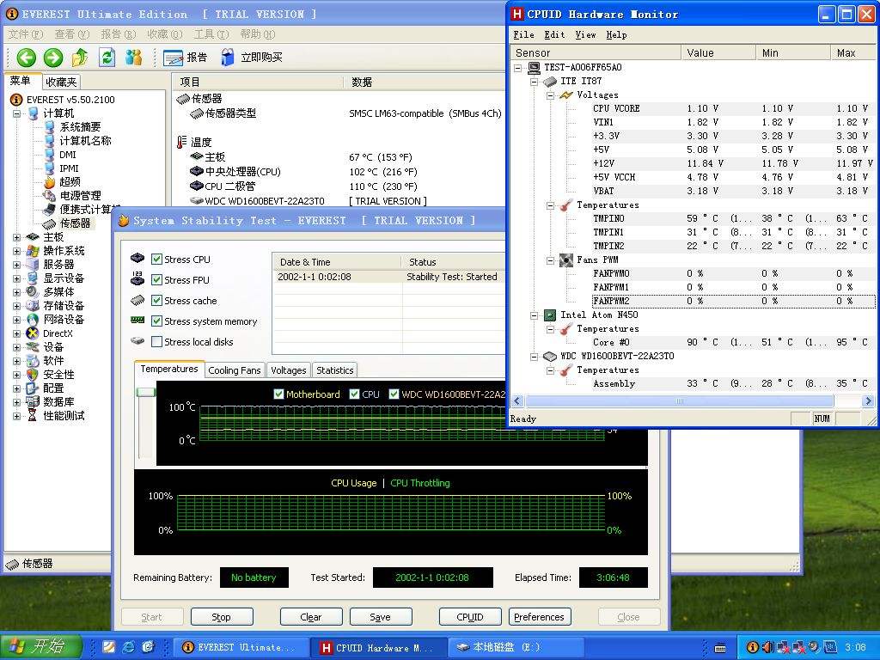Toggle the WDC WD1600BEVT graph checkbox
This screenshot has height=660, width=880.
pyautogui.click(x=394, y=394)
